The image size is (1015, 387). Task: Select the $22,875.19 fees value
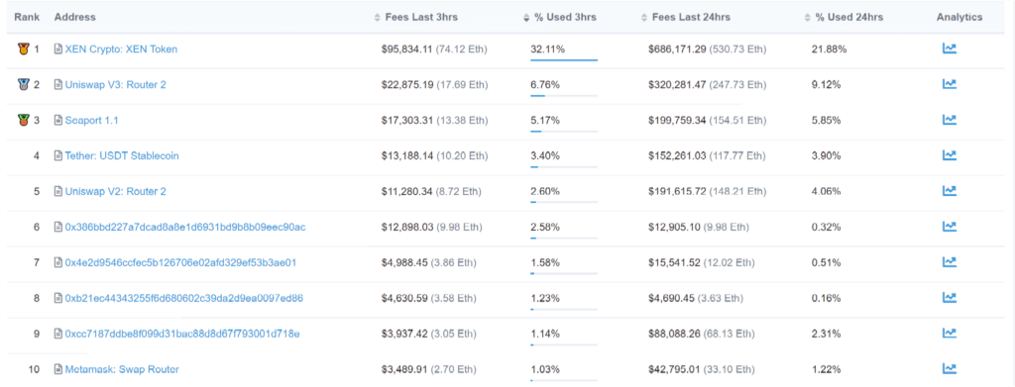pos(407,85)
